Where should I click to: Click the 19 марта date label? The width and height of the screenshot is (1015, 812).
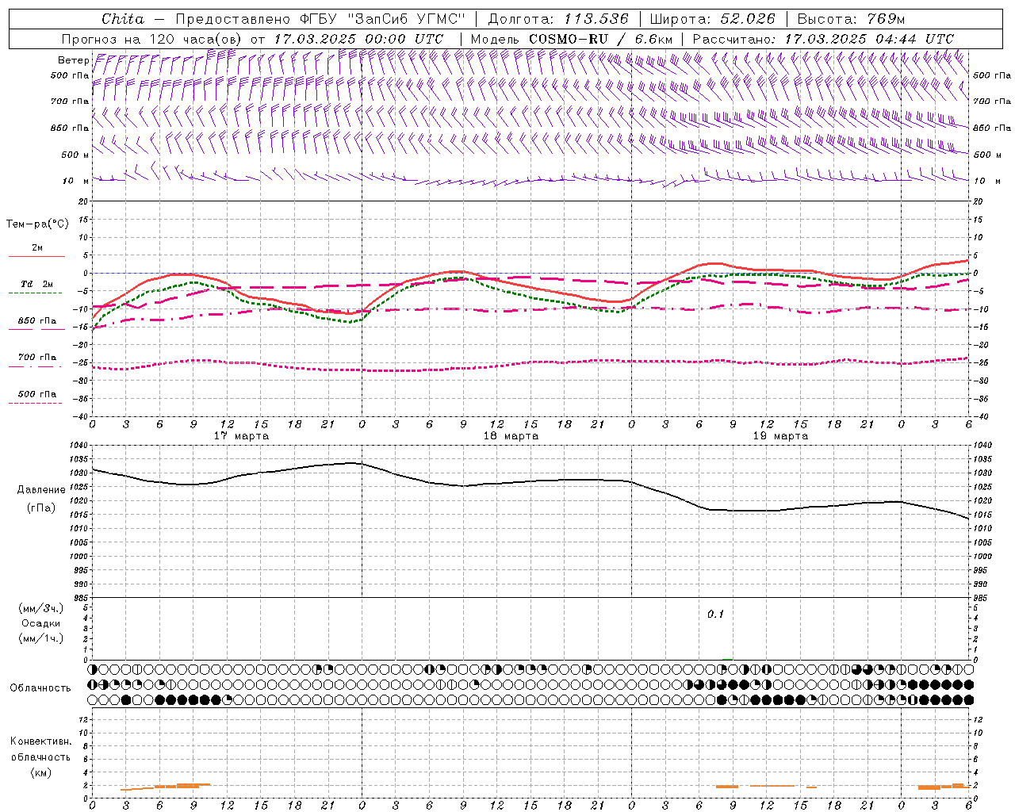[780, 436]
